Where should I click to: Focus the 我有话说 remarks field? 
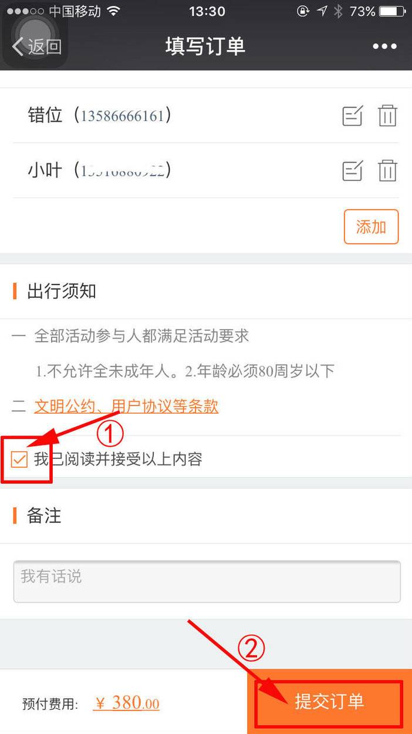pyautogui.click(x=207, y=581)
